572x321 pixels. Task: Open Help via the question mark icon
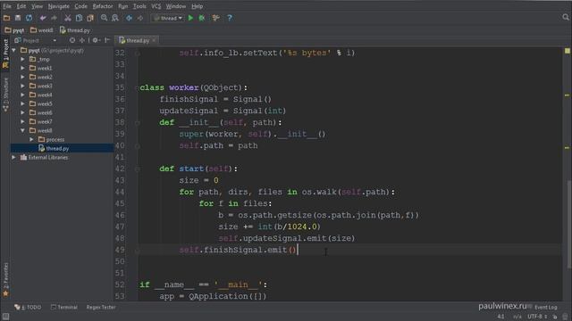click(x=230, y=18)
